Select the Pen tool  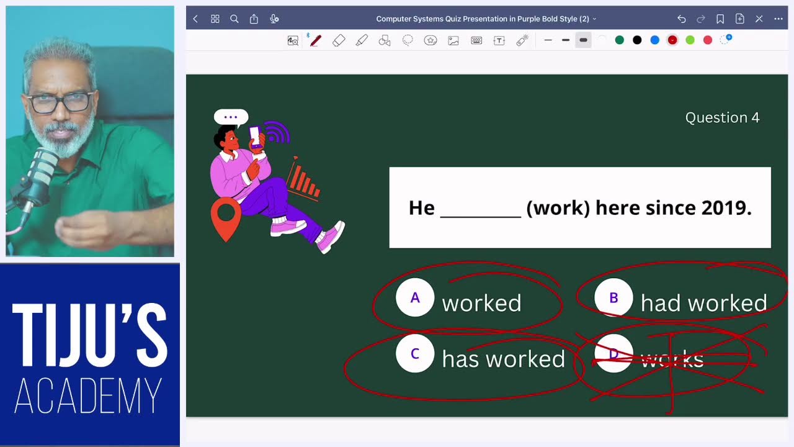point(315,40)
